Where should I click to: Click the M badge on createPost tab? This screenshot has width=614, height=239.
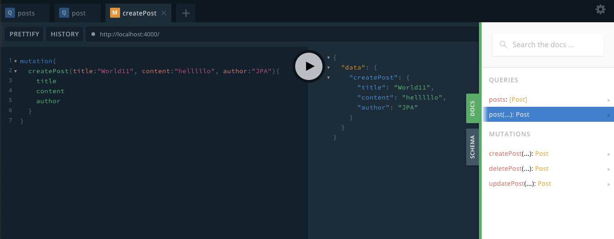(115, 13)
